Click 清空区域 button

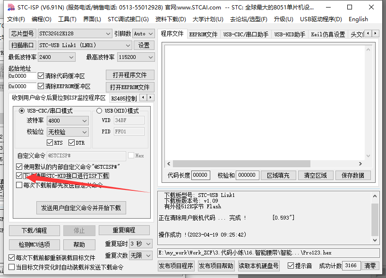(x=315, y=175)
